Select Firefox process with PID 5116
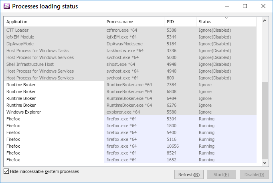This screenshot has height=183, width=273. click(x=130, y=139)
